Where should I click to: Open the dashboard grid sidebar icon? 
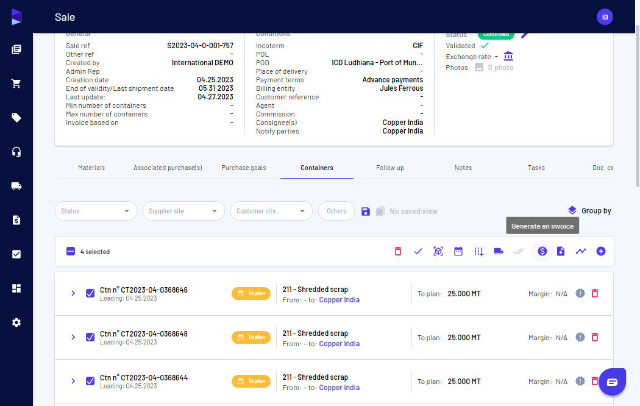click(16, 288)
